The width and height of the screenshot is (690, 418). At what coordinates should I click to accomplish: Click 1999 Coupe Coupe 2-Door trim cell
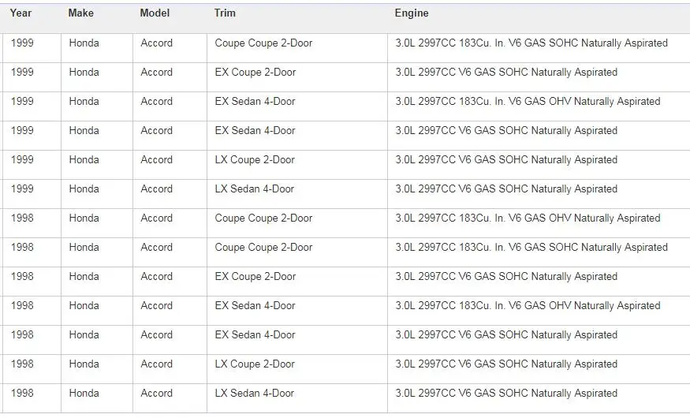coord(297,48)
